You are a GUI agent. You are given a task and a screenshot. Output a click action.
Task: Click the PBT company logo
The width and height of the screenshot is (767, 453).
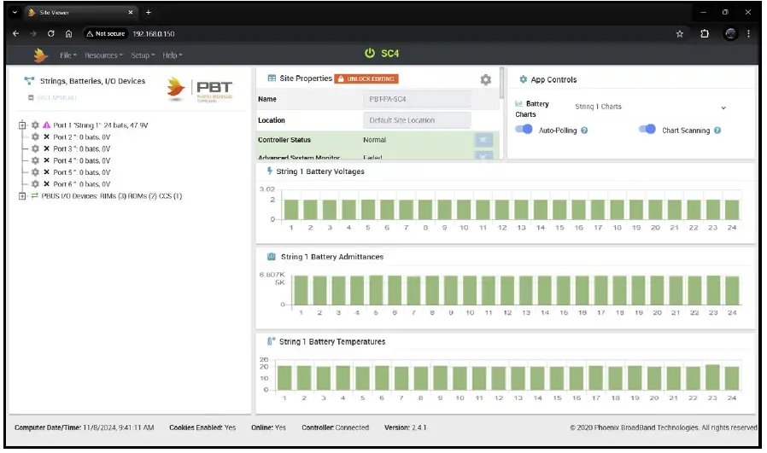point(200,90)
